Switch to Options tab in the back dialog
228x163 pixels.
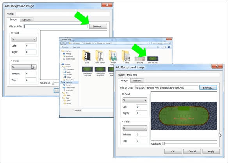click(x=27, y=19)
